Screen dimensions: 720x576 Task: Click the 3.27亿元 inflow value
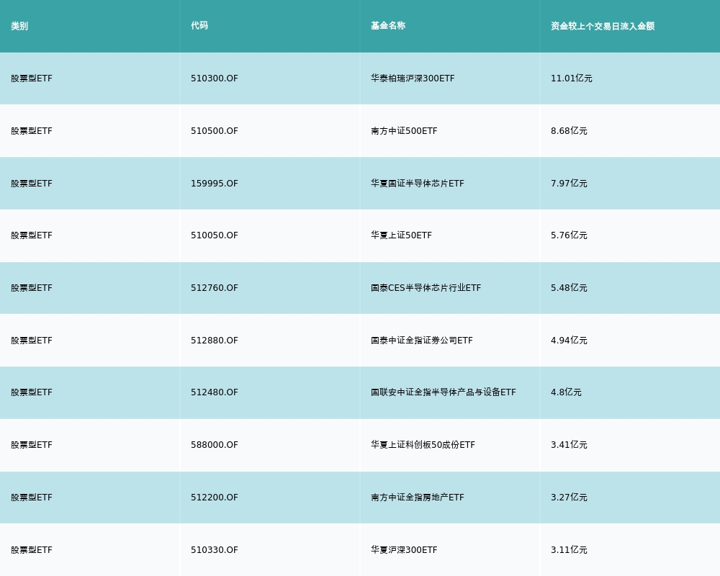(569, 498)
